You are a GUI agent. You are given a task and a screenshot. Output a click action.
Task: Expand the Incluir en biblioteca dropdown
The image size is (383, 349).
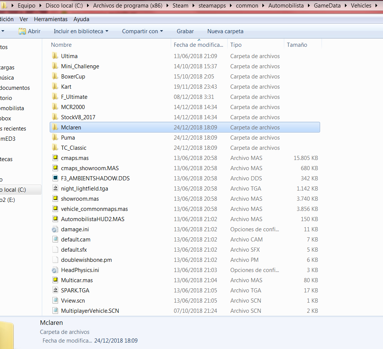[x=81, y=31]
